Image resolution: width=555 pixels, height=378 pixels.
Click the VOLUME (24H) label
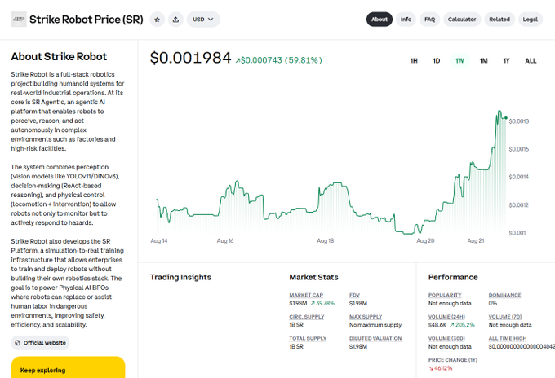446,317
